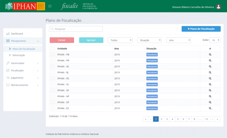227x138 pixels.
Task: Open magnifier icon for IPHAN - RJ row
Action: 210,73
